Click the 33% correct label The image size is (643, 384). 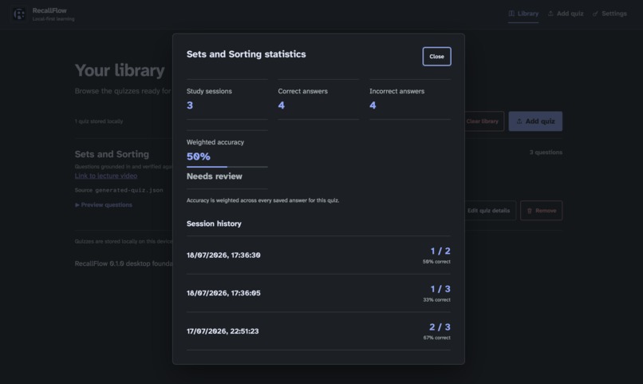tap(436, 300)
